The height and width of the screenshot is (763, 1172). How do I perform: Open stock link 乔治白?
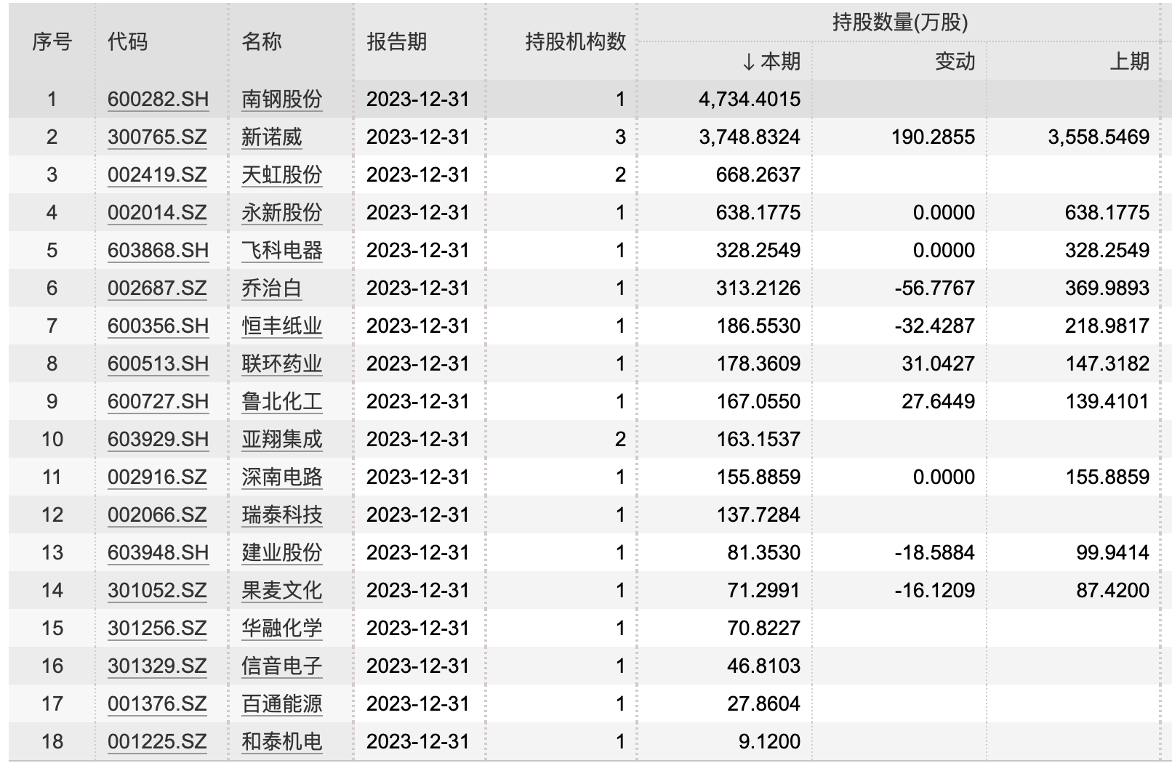271,288
